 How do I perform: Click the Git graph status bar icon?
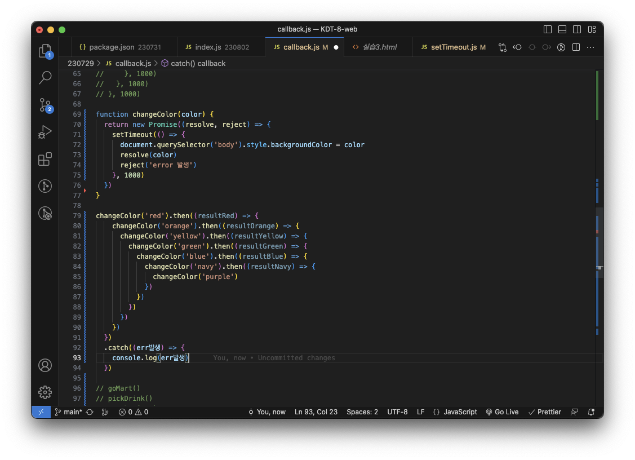[x=105, y=412]
